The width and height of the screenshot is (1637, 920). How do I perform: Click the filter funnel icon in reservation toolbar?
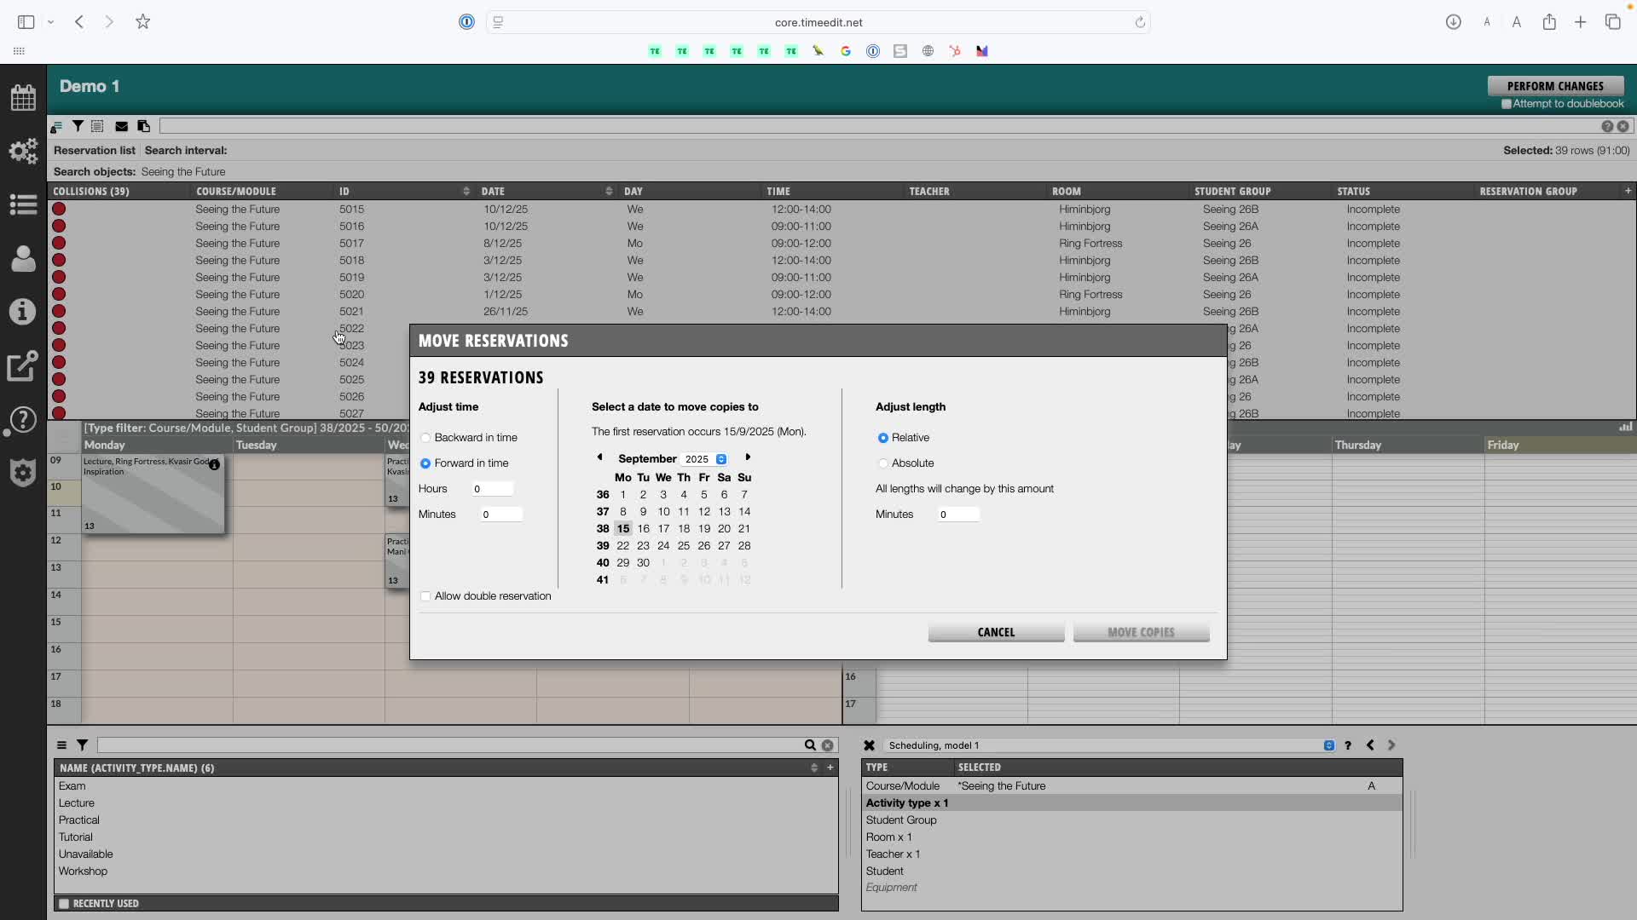pyautogui.click(x=78, y=126)
